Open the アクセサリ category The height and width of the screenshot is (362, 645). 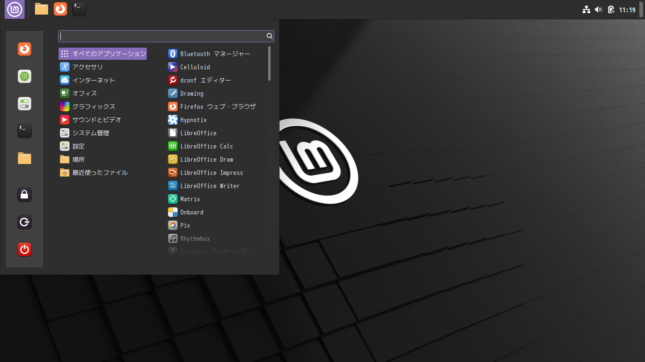coord(102,67)
